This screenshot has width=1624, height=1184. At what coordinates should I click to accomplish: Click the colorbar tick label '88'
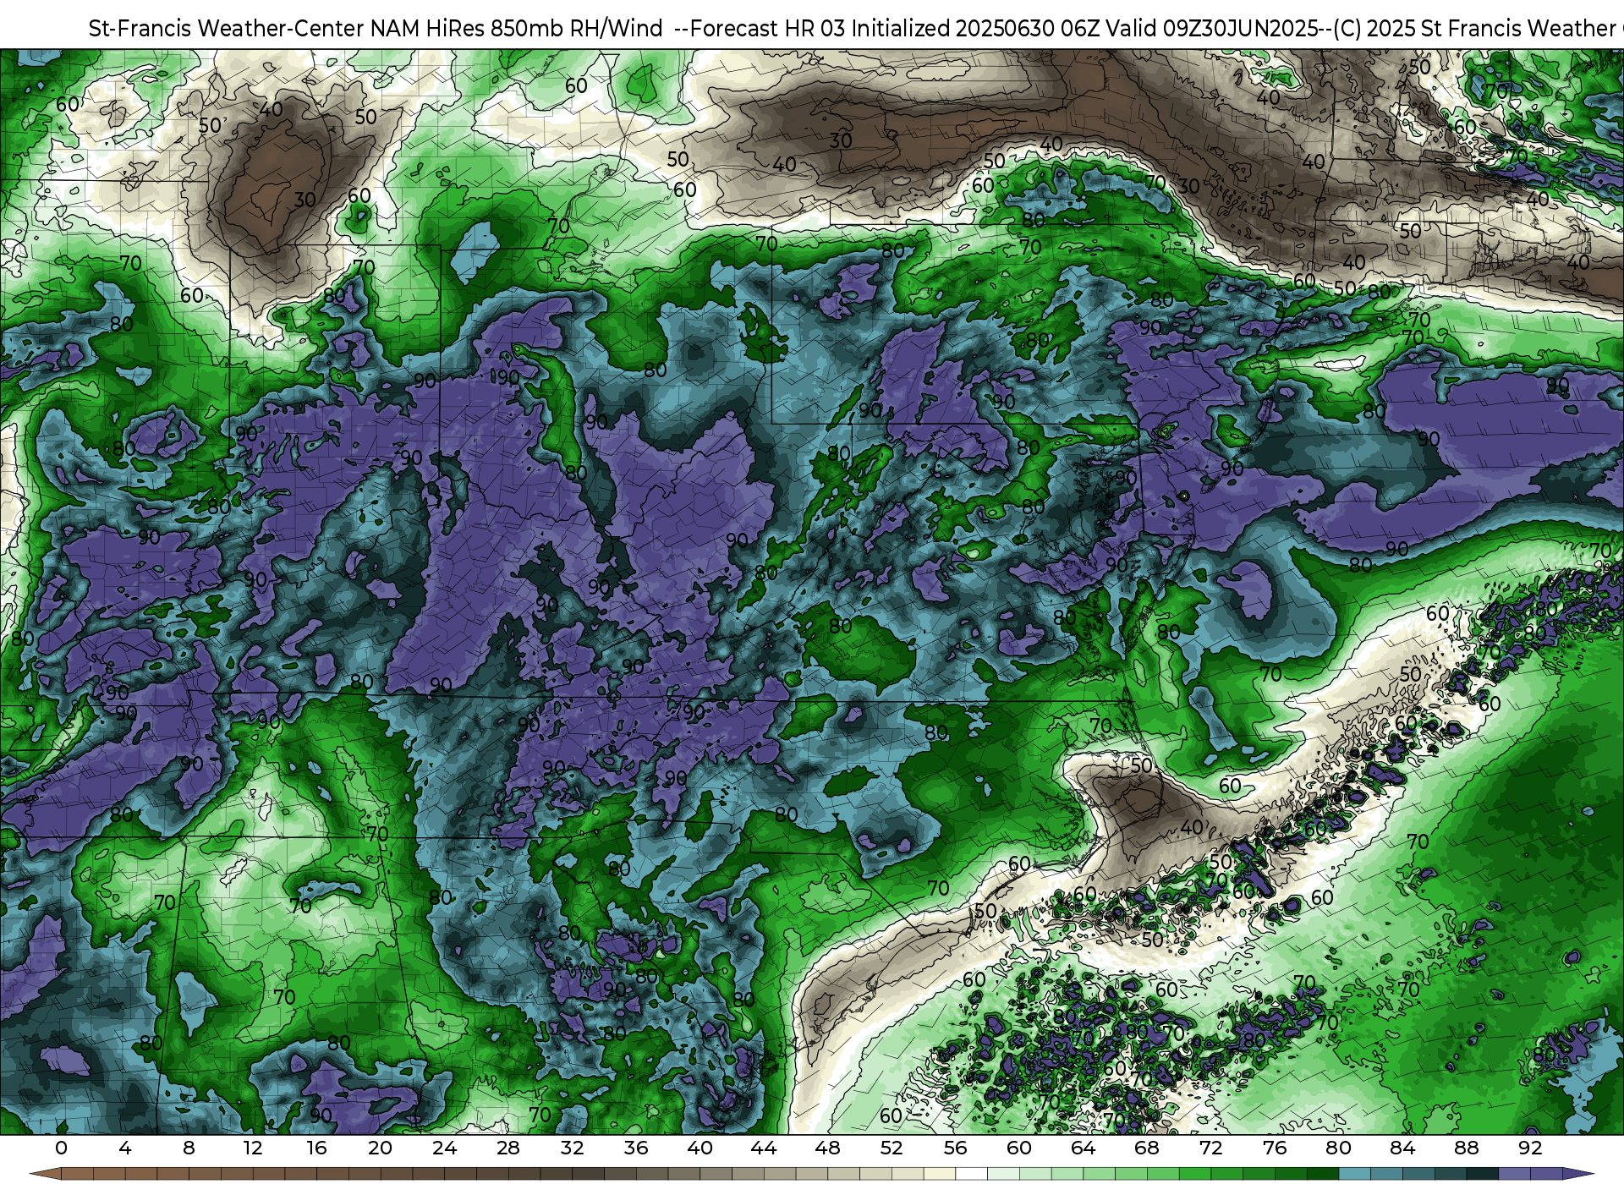[1466, 1148]
